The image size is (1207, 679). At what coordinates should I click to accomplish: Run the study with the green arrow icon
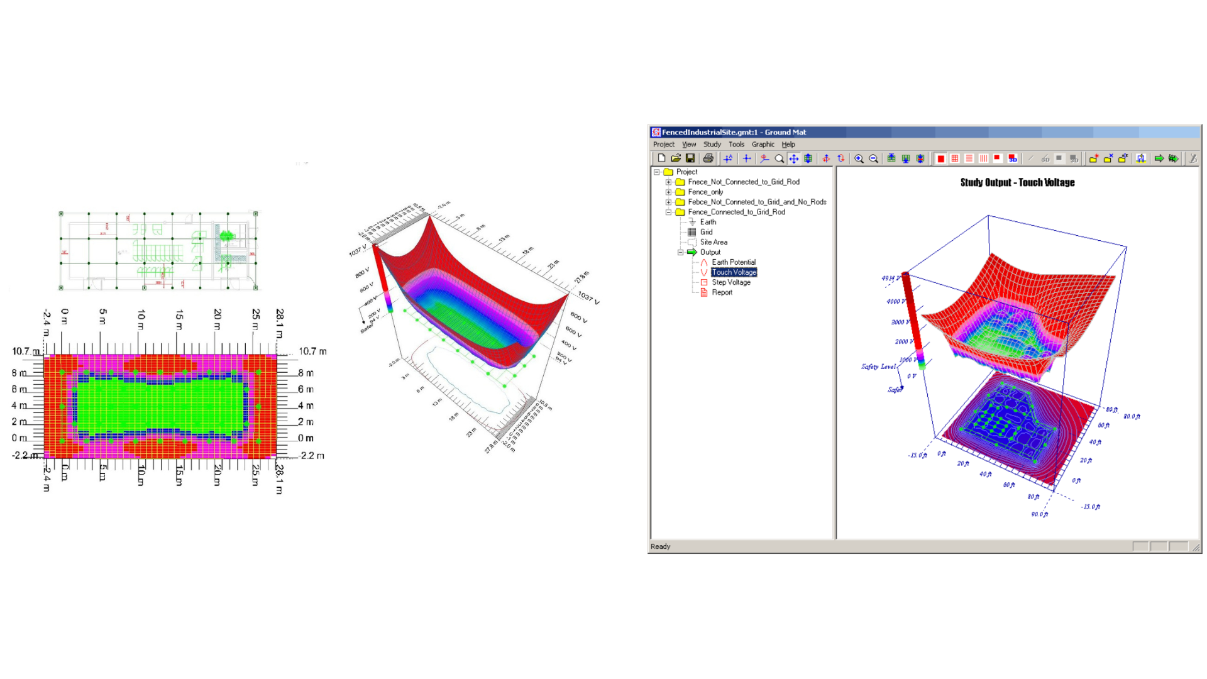pos(1159,158)
